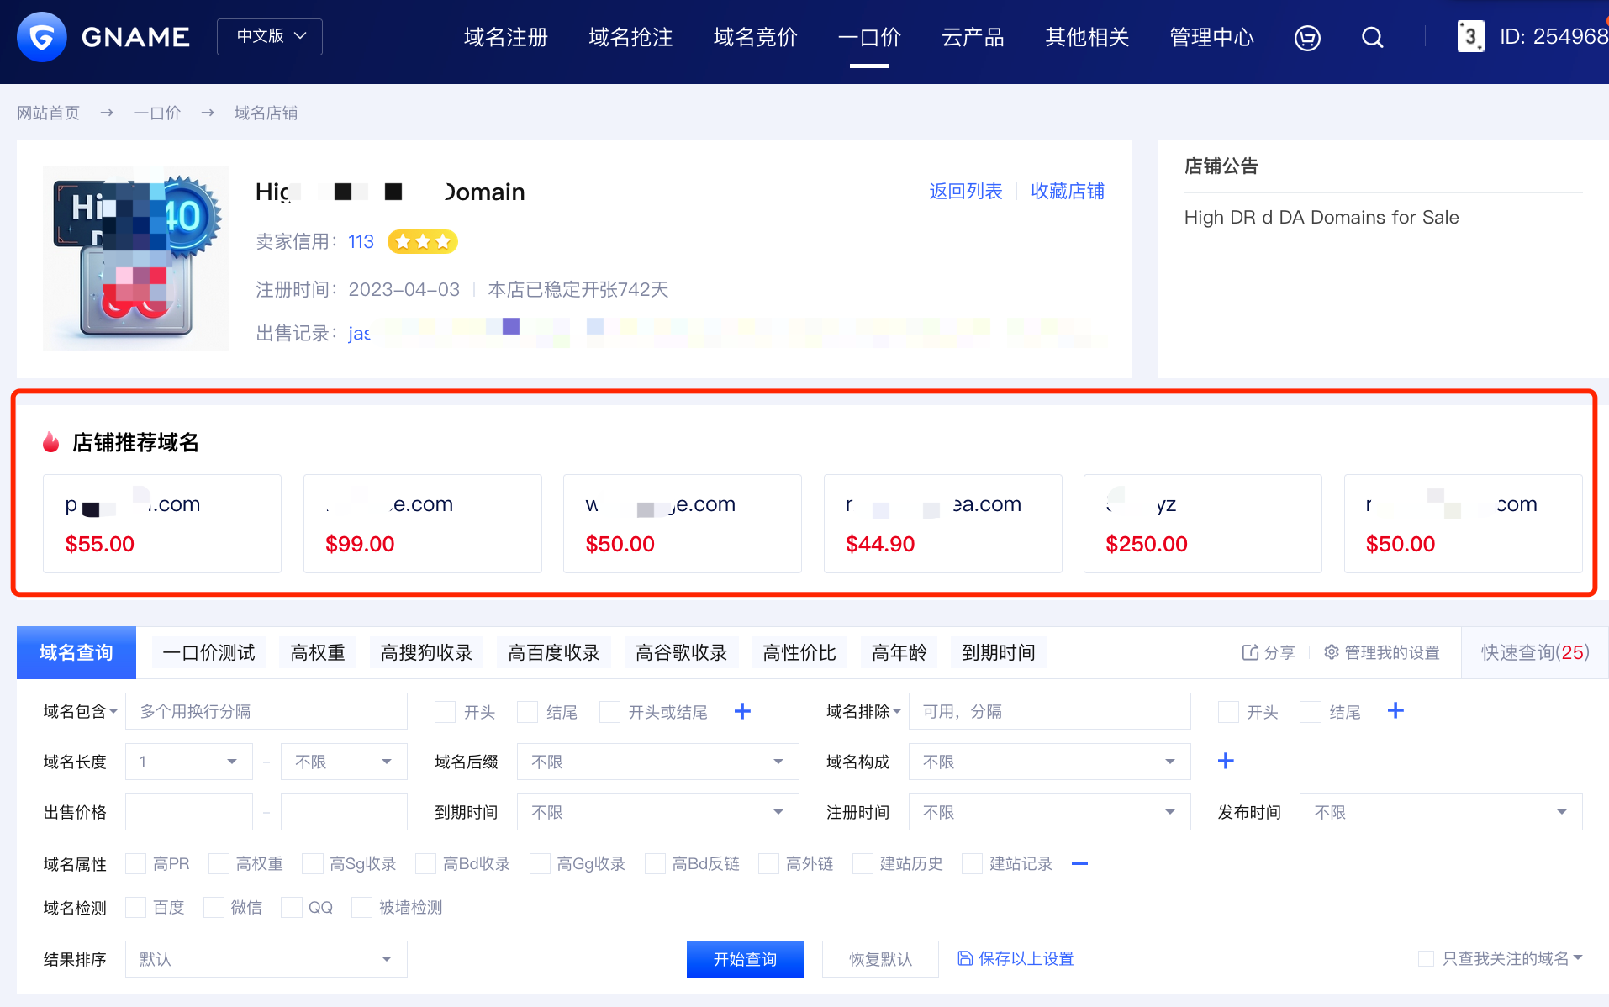Image resolution: width=1609 pixels, height=1007 pixels.
Task: Open recommended domain priced $44.90
Action: 943,524
